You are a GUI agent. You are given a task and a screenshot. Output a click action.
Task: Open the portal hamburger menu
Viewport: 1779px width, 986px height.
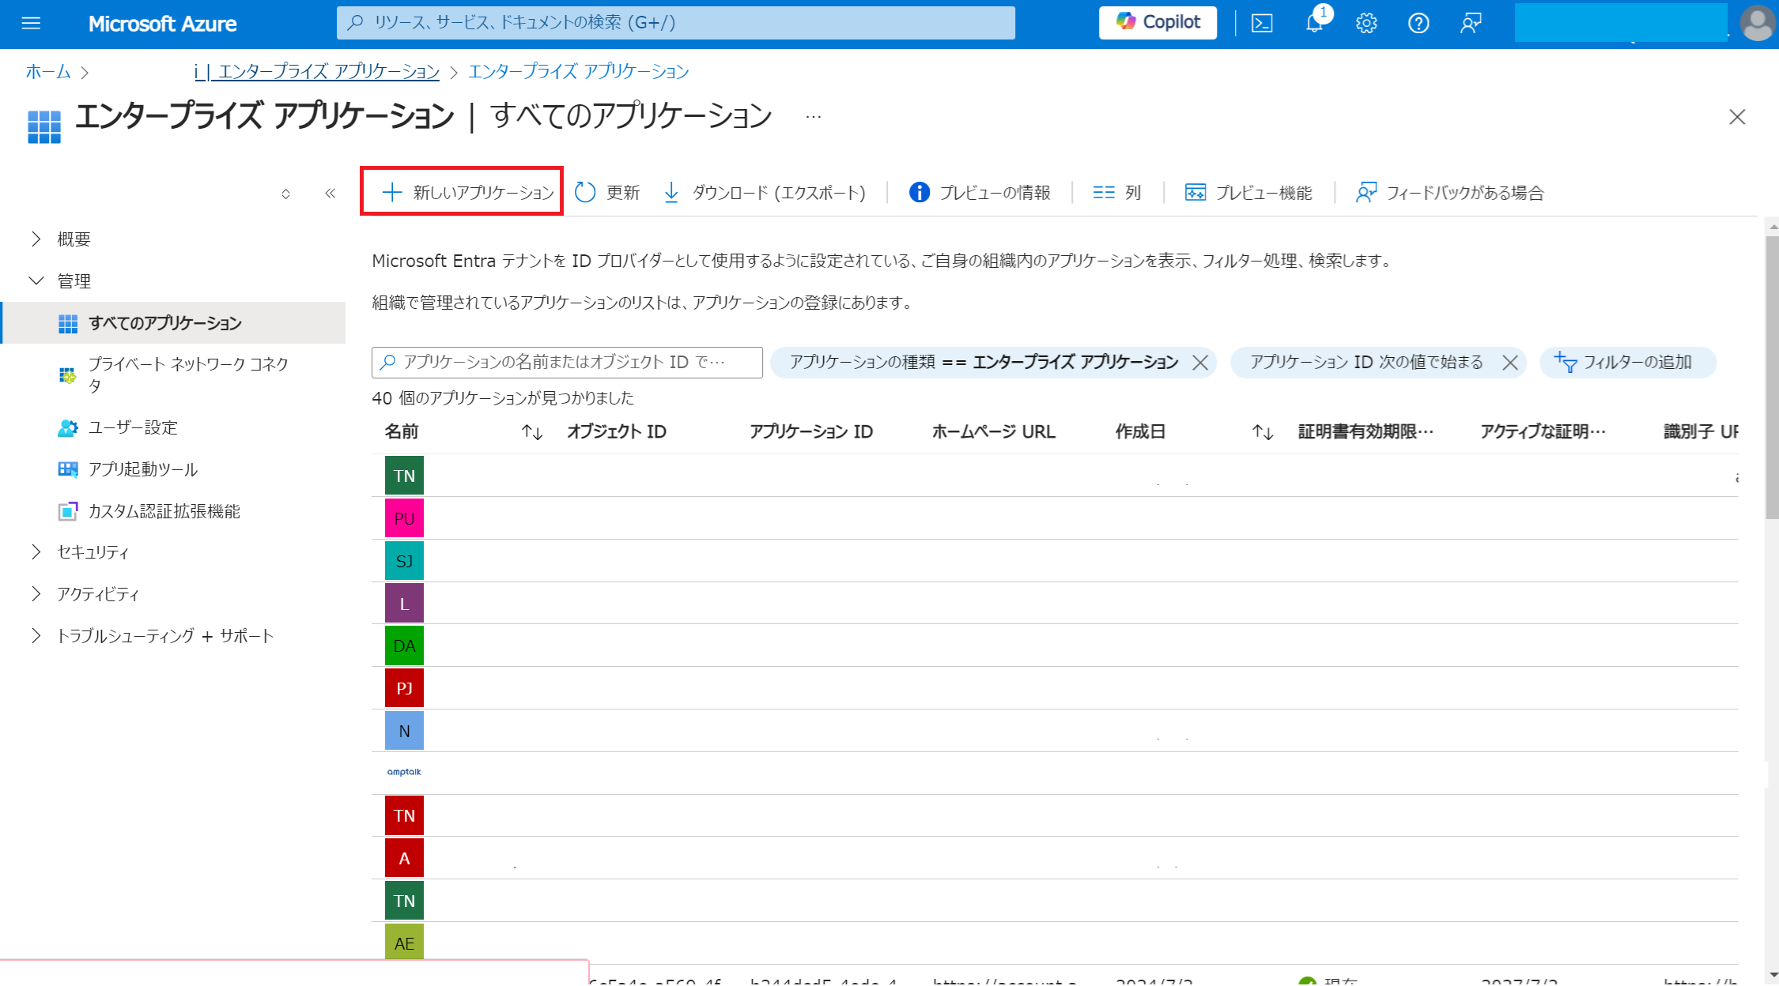[x=31, y=23]
